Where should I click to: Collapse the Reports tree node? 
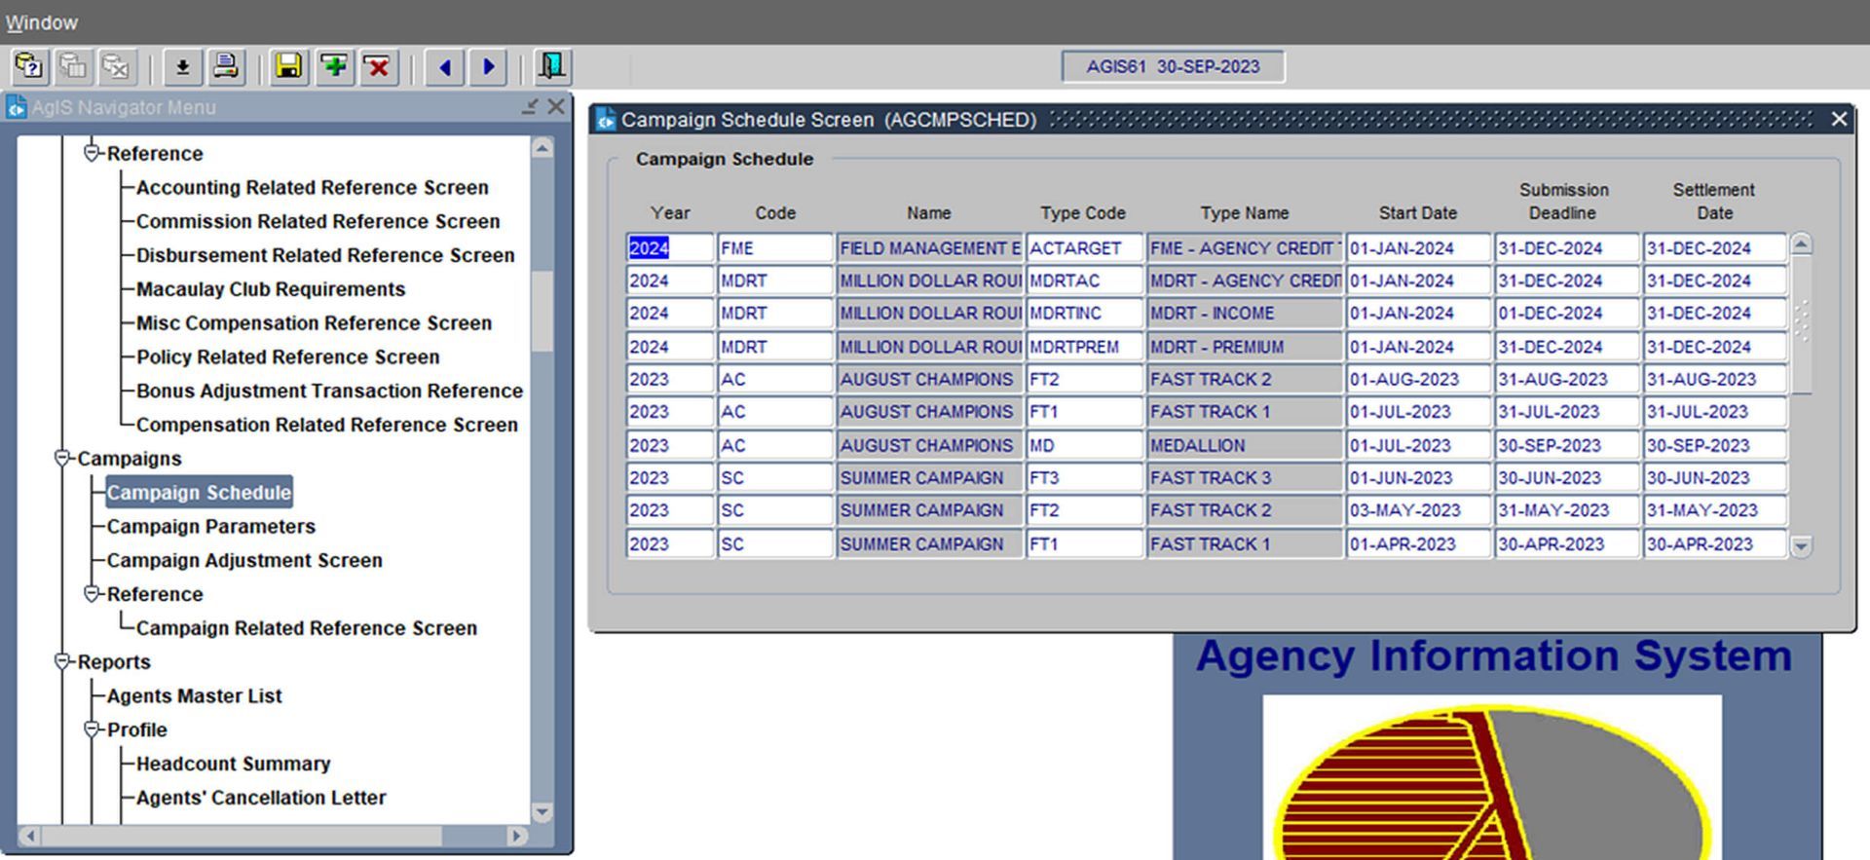coord(62,661)
